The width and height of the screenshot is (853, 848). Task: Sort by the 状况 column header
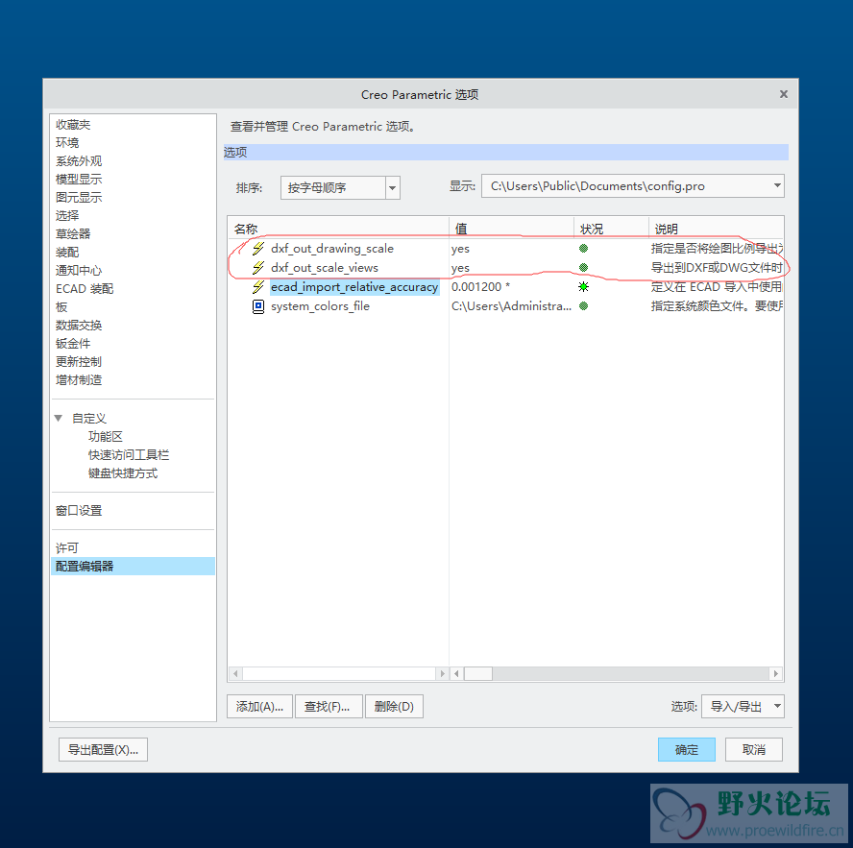pyautogui.click(x=611, y=229)
